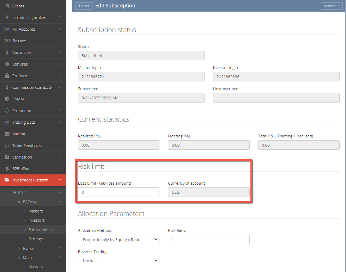Click the Total P&L value field
The width and height of the screenshot is (346, 272).
click(x=299, y=145)
